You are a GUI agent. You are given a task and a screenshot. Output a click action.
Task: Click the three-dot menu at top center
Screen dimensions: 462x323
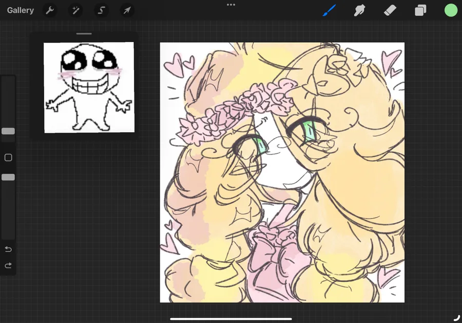coord(231,5)
